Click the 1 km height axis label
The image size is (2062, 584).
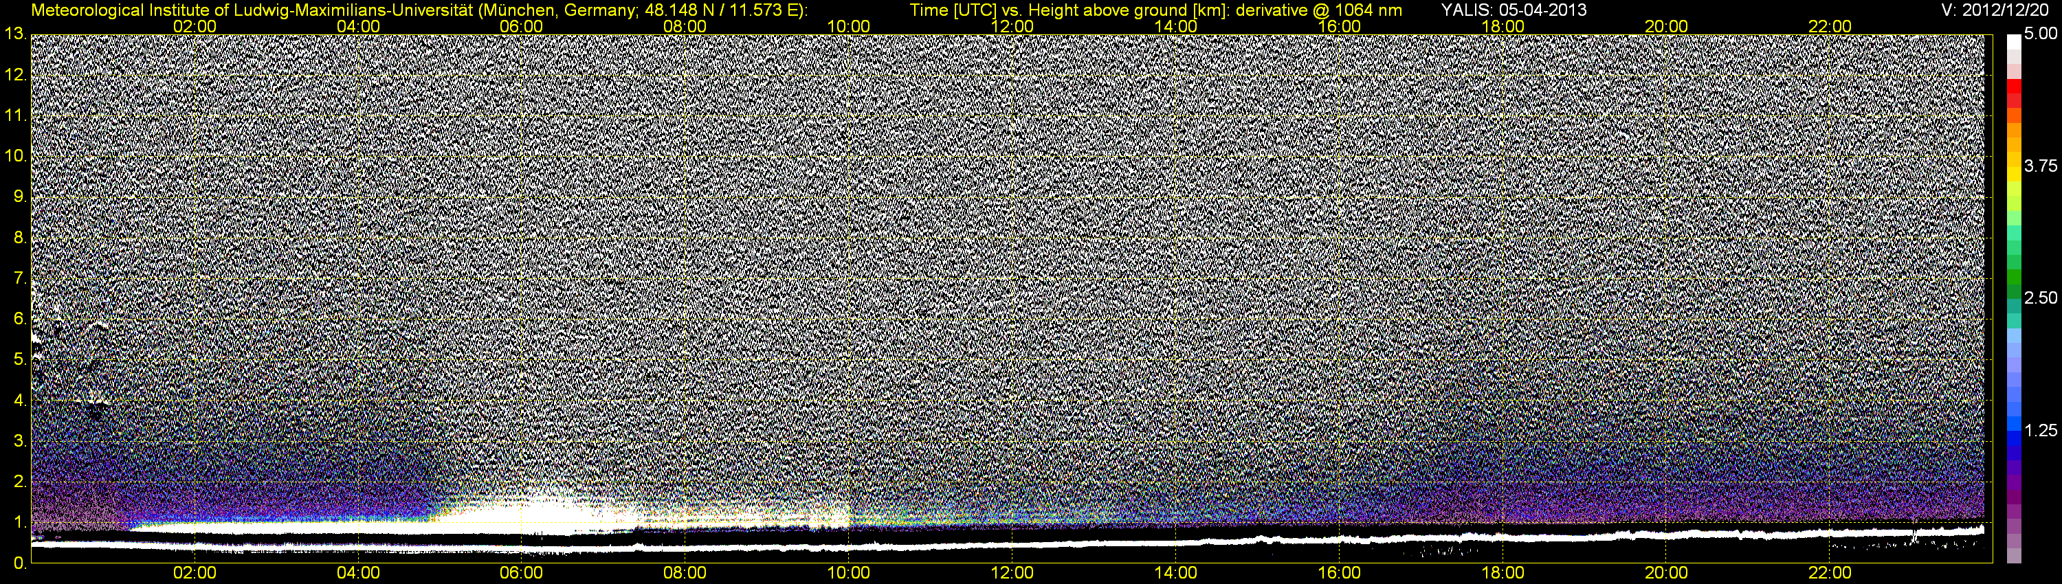[x=19, y=522]
